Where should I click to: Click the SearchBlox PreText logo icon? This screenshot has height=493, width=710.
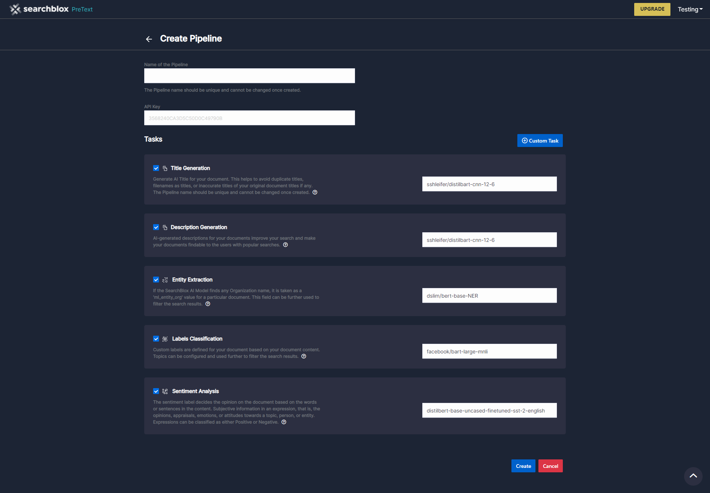(14, 9)
